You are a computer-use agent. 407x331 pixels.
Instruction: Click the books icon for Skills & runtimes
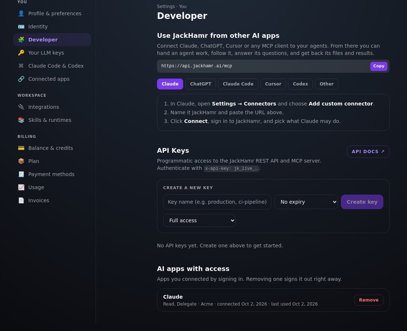coord(21,120)
